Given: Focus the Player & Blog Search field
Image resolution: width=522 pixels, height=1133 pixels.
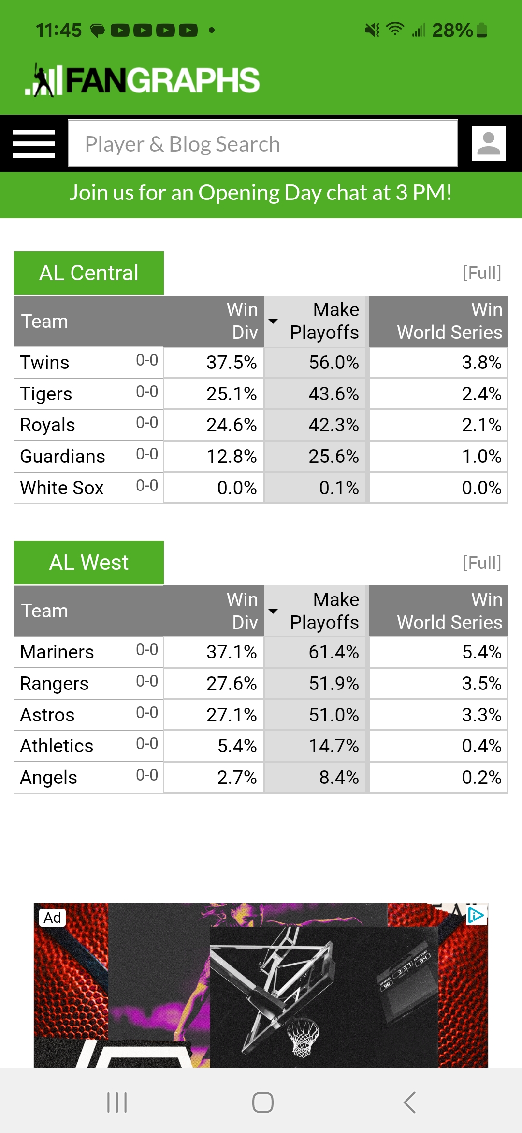Looking at the screenshot, I should [x=263, y=144].
